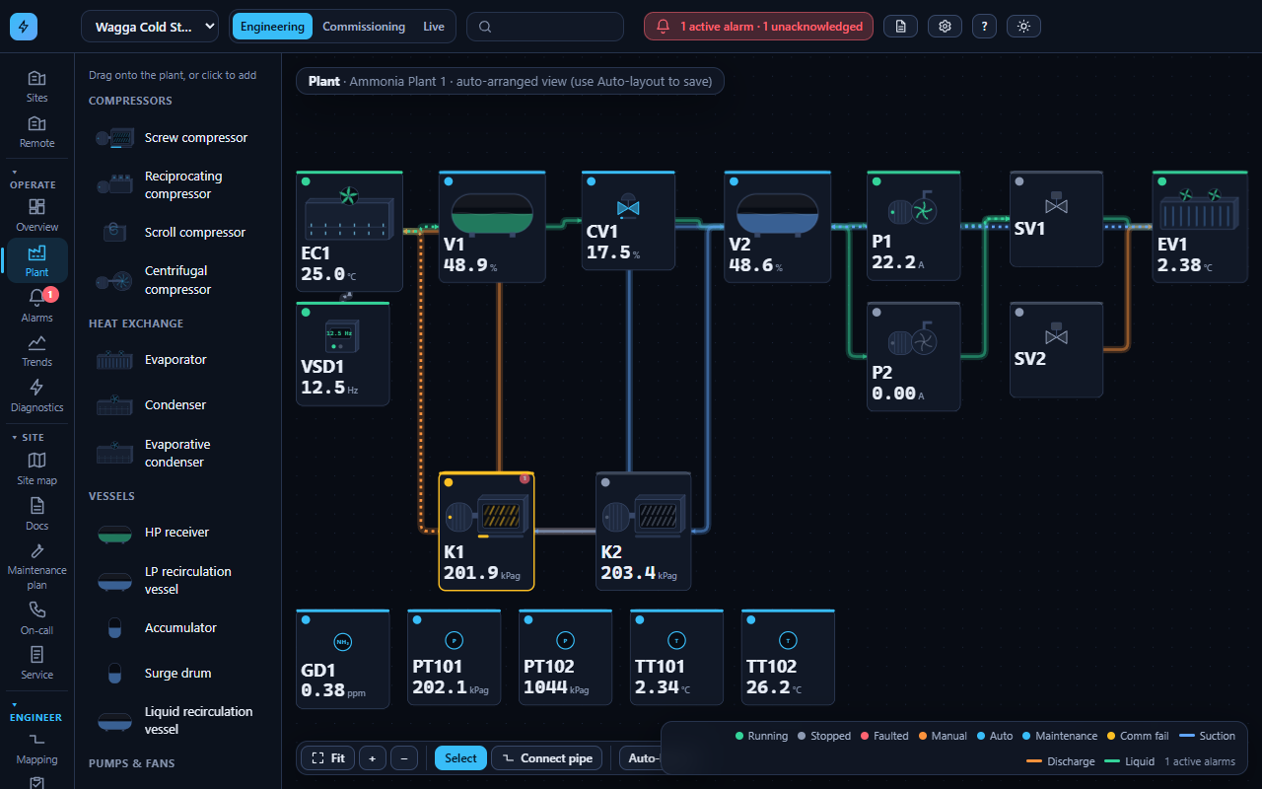Screen dimensions: 1262x789
Task: Open the Remote sidebar icon
Action: pyautogui.click(x=36, y=132)
